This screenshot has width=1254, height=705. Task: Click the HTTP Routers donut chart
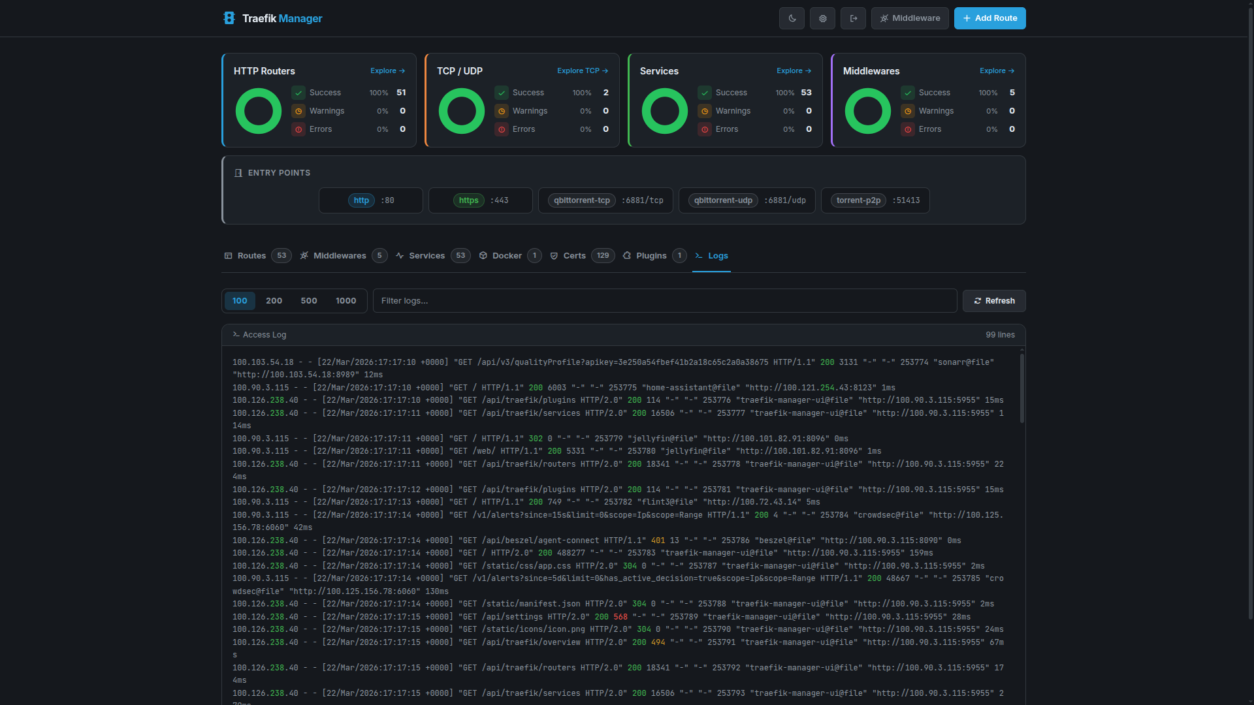pyautogui.click(x=259, y=111)
